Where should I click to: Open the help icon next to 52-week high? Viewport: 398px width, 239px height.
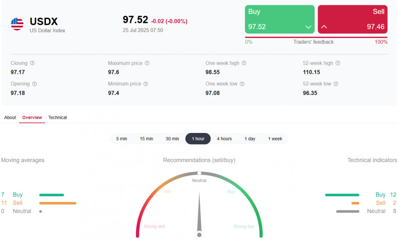click(x=338, y=63)
